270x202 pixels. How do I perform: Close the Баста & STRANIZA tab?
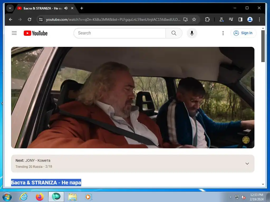[72, 8]
